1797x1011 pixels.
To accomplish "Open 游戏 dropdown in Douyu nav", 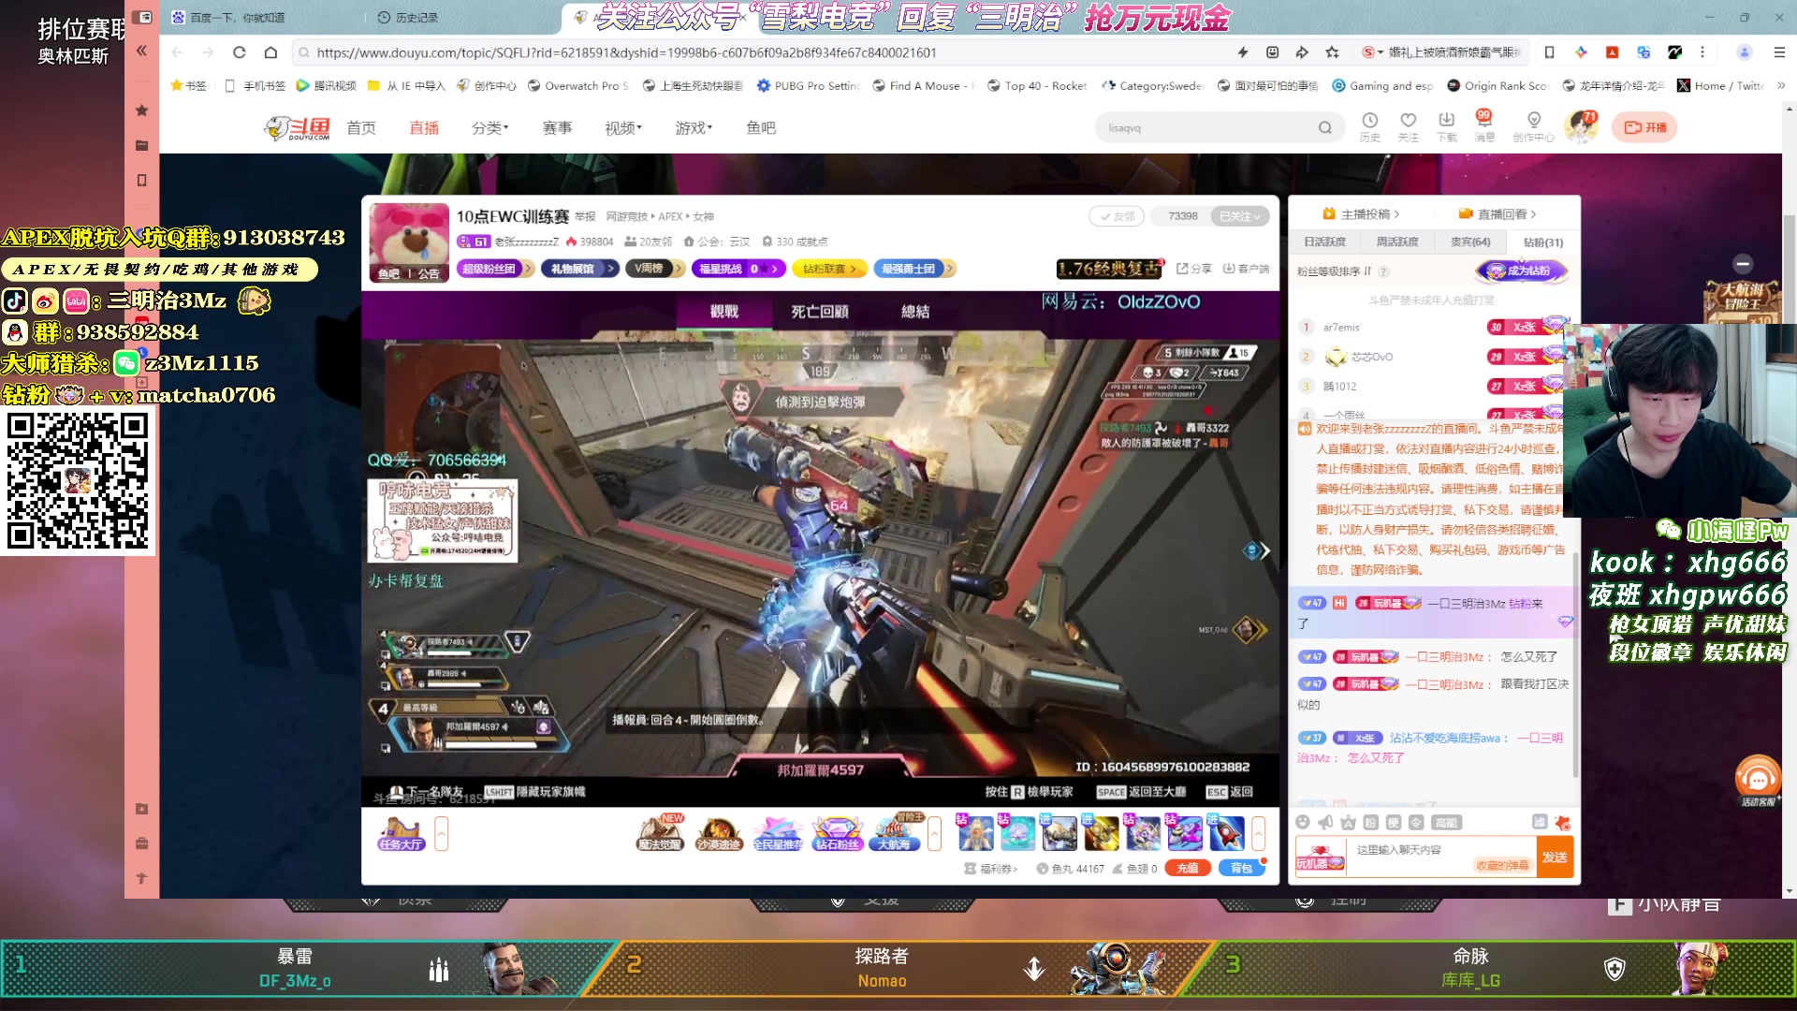I will click(694, 127).
